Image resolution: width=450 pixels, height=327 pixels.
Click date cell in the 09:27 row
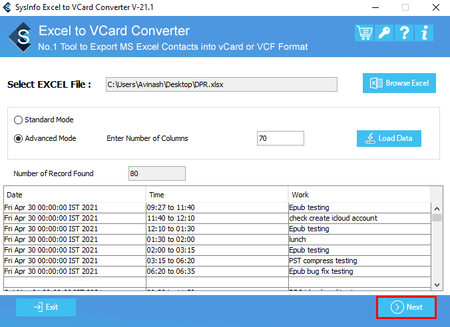click(x=75, y=207)
